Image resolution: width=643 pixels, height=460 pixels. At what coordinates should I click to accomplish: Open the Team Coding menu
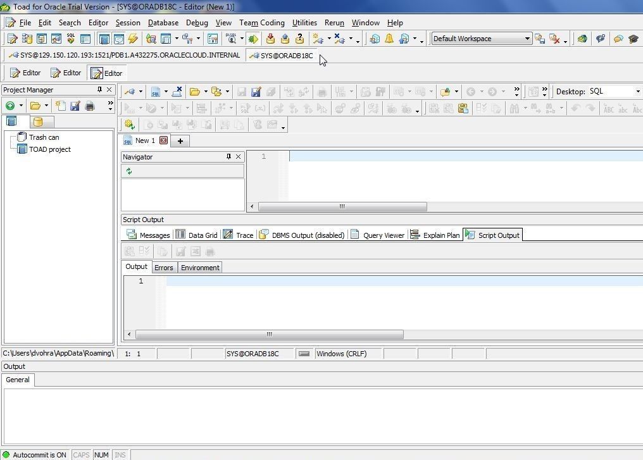pos(262,23)
